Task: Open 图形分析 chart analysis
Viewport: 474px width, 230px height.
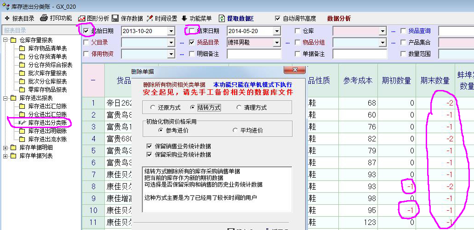Action: click(82, 18)
